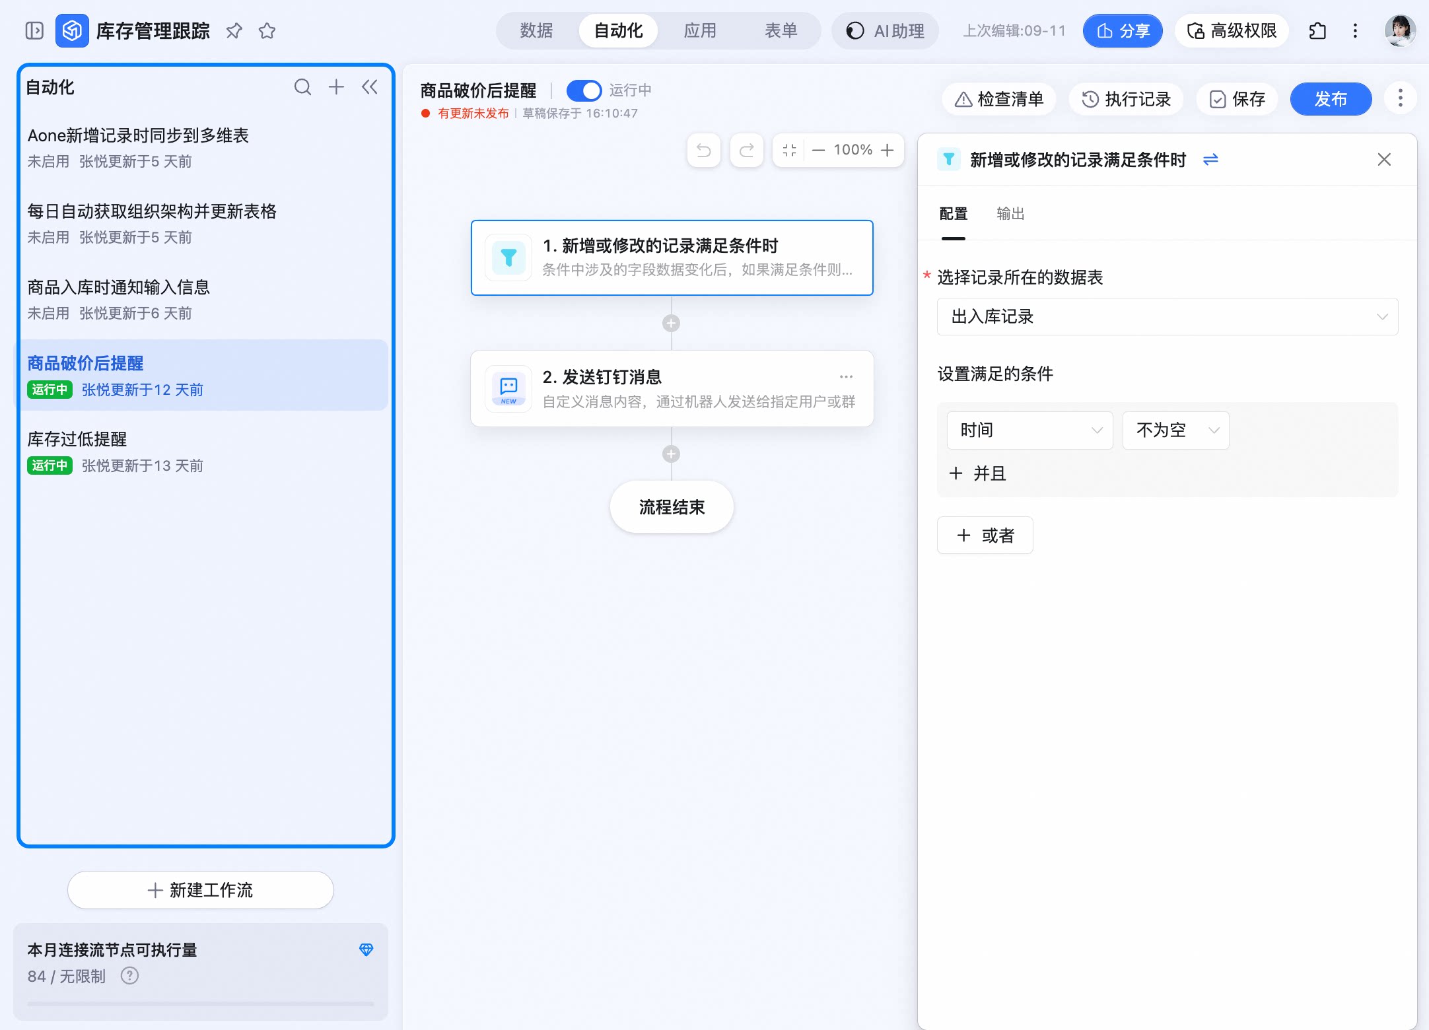Switch to the 输出 tab

1010,214
